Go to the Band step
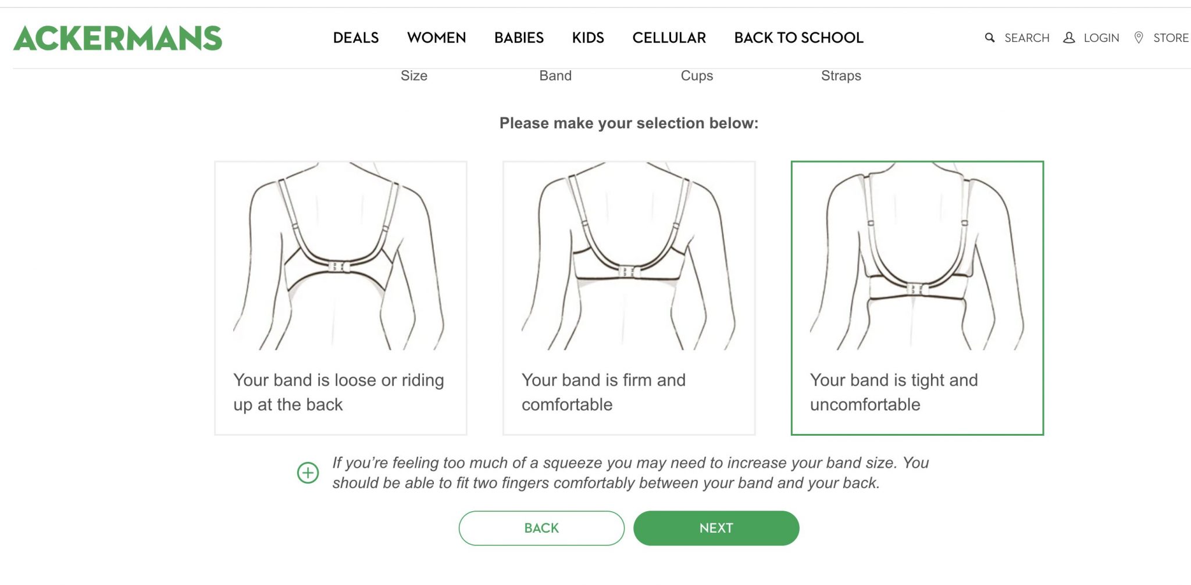 pyautogui.click(x=555, y=76)
